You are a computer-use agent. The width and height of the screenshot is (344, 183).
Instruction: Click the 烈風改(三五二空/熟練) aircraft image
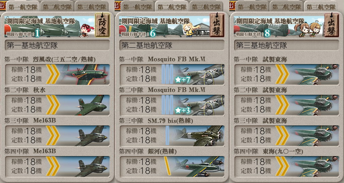tap(84, 74)
